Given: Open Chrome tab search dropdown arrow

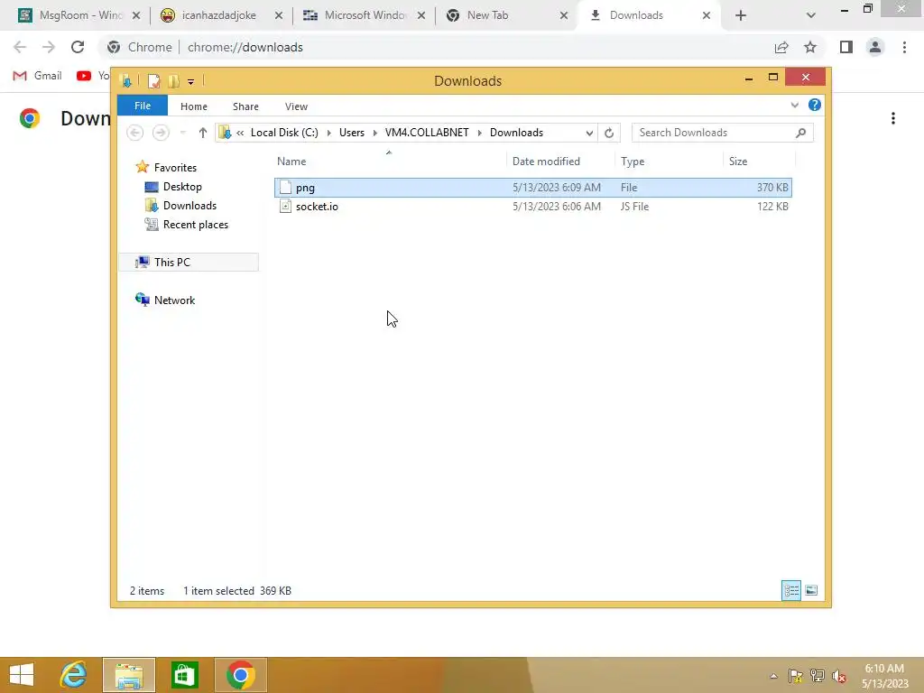Looking at the screenshot, I should click(811, 16).
